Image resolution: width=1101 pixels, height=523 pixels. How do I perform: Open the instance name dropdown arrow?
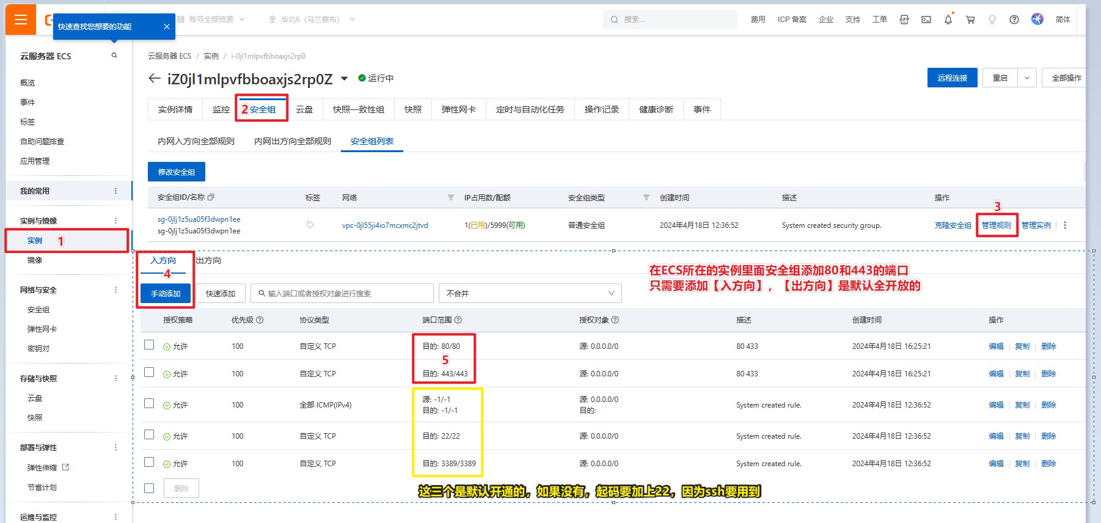344,79
